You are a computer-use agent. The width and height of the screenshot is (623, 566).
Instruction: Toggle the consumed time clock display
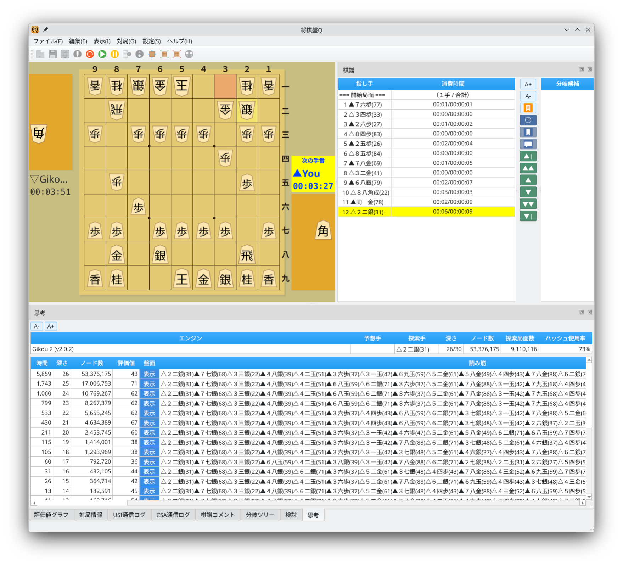pos(528,120)
